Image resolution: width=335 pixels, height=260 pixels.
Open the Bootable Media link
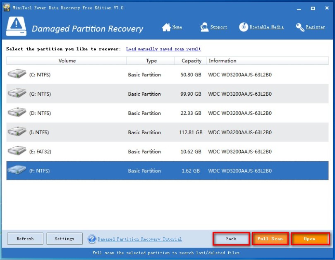[267, 27]
